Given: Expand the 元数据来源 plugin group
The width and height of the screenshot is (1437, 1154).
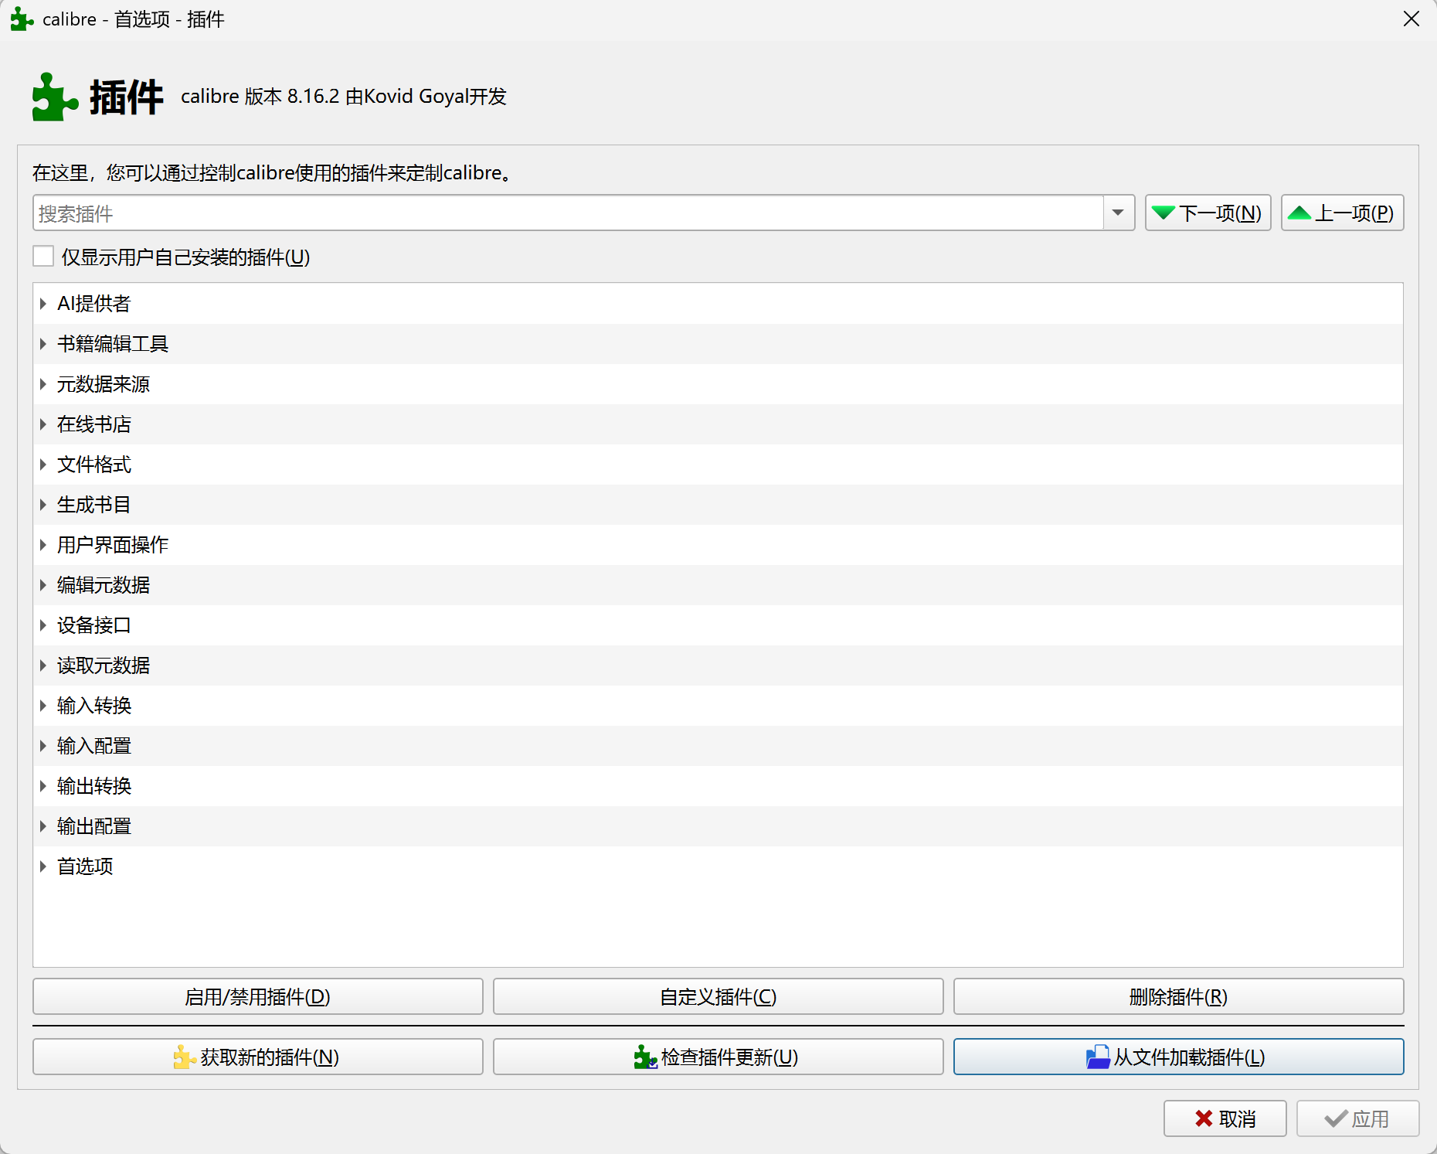Looking at the screenshot, I should (x=43, y=384).
